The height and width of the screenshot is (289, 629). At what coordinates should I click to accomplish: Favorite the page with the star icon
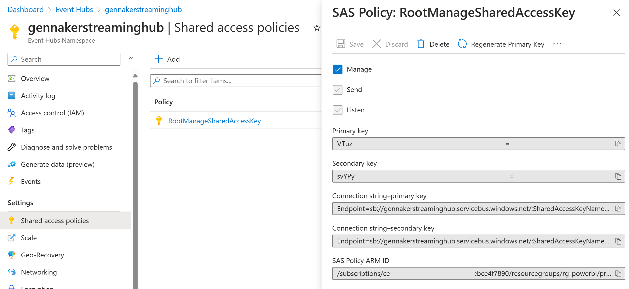click(317, 28)
